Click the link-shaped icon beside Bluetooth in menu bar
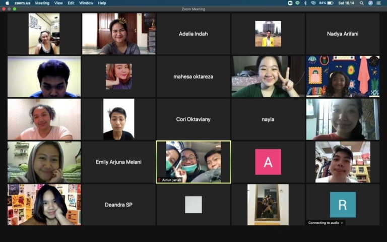Viewport: 387px width, 242px height. click(313, 3)
